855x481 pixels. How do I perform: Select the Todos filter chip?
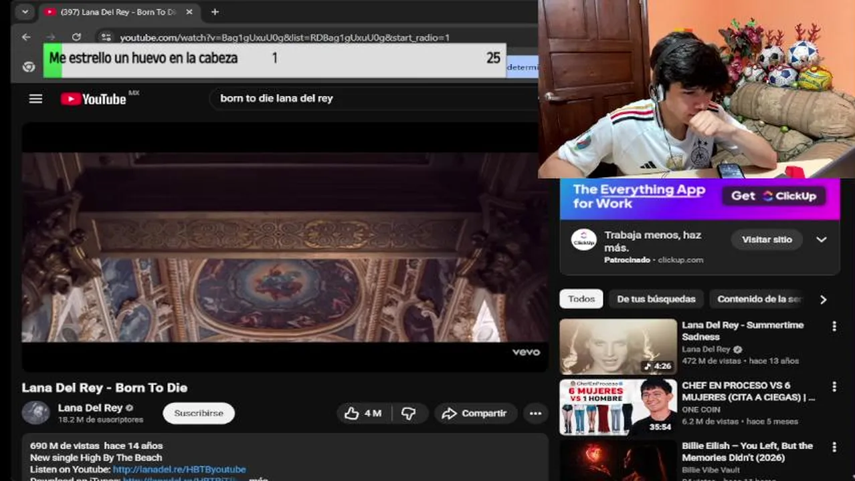coord(581,299)
